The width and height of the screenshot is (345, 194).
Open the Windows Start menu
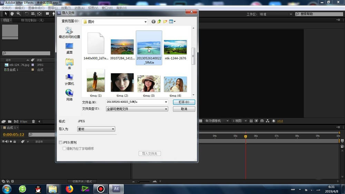point(7,189)
